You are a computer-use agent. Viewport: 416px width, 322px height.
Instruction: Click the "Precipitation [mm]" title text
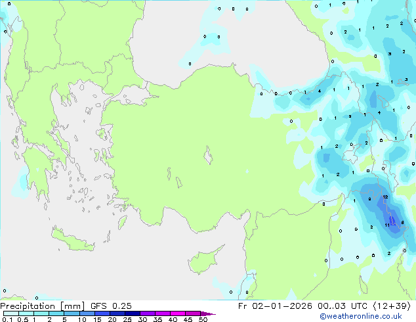click(x=43, y=306)
